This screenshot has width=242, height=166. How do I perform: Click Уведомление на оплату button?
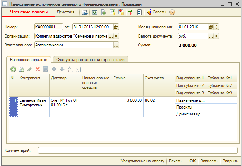point(142,161)
